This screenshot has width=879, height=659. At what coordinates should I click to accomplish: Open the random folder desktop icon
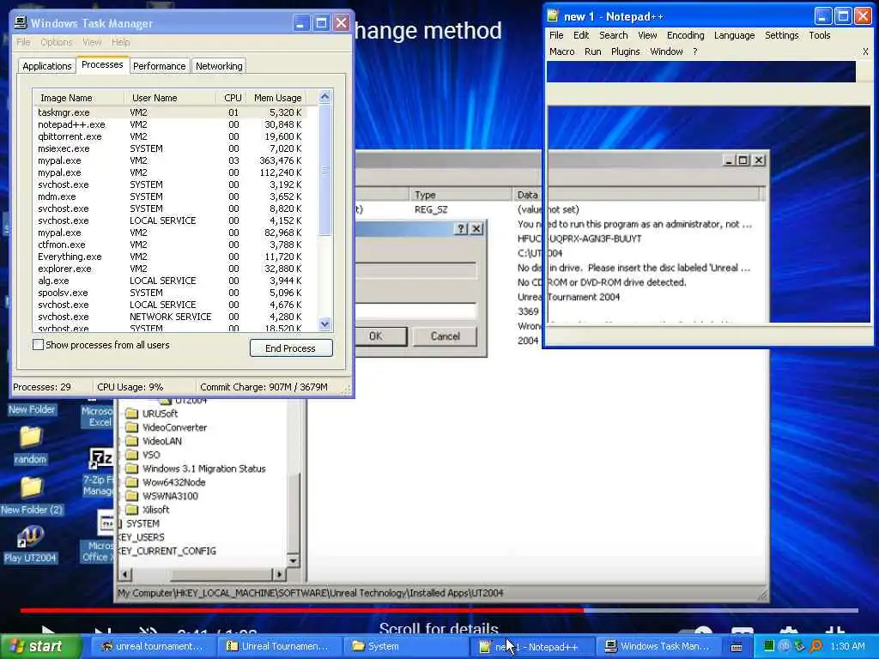pos(30,445)
